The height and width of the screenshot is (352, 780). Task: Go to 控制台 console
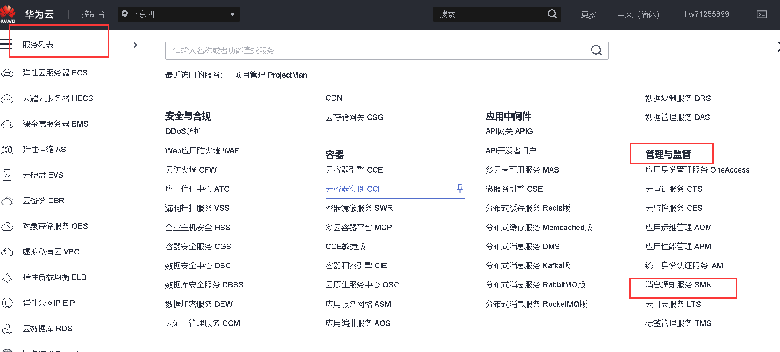tap(93, 14)
